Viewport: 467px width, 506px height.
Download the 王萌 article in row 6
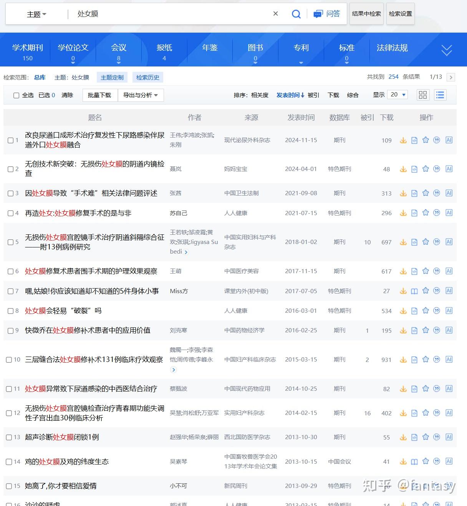pyautogui.click(x=403, y=271)
